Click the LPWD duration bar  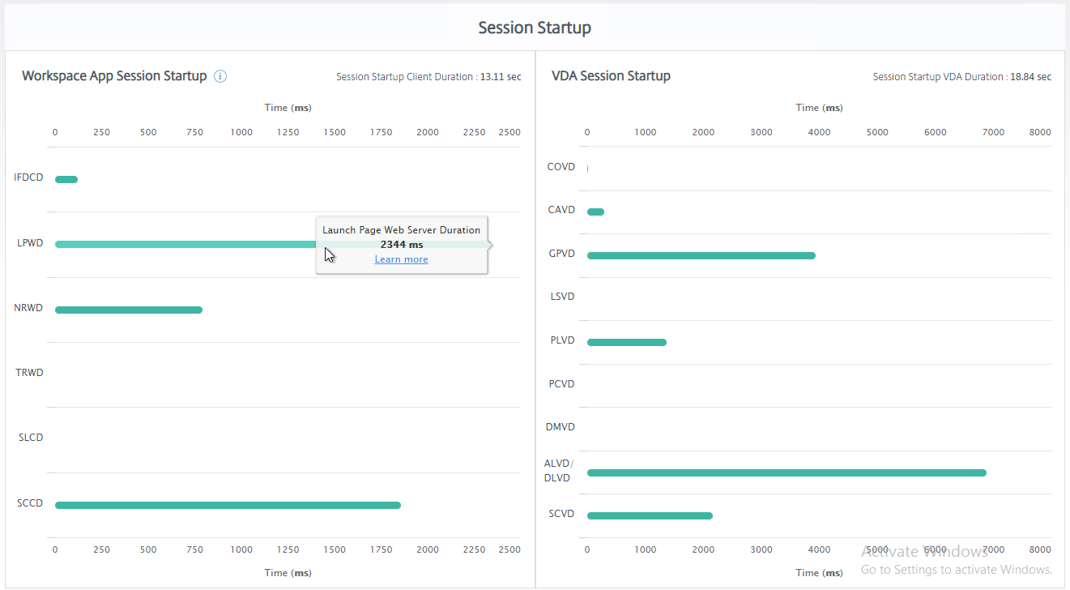tap(274, 244)
